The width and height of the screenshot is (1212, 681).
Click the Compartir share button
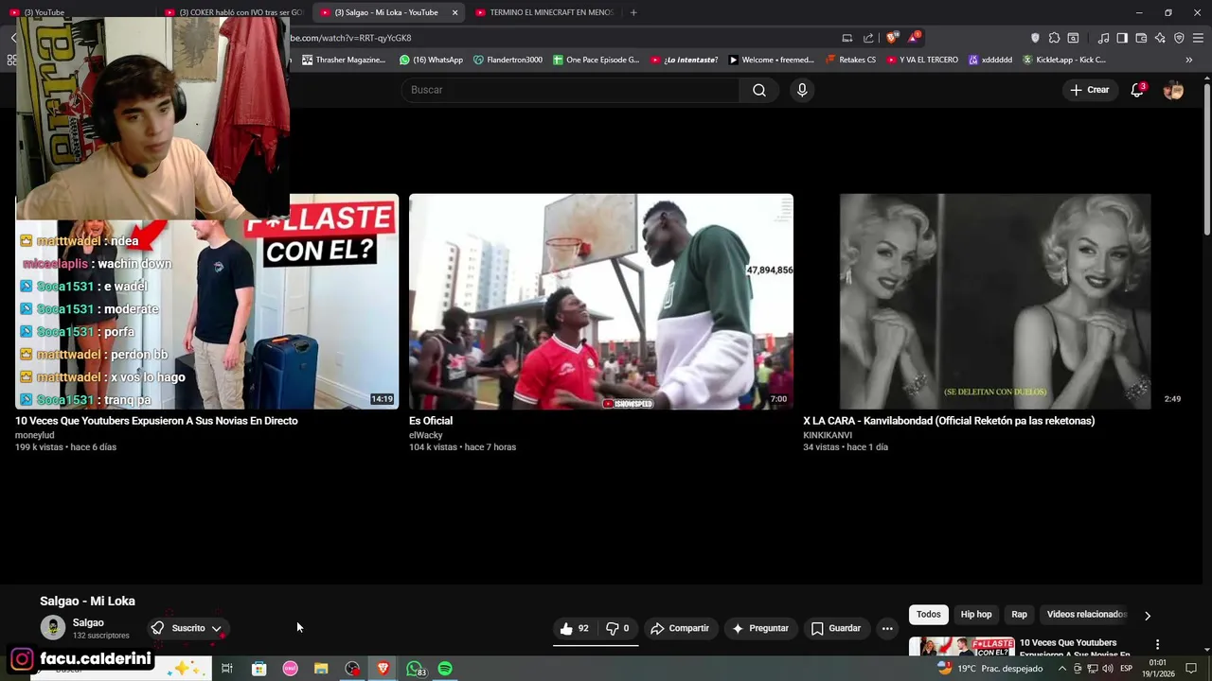[679, 628]
